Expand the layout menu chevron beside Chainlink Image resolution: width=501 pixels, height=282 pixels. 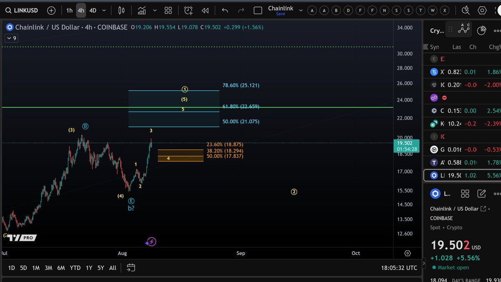300,10
